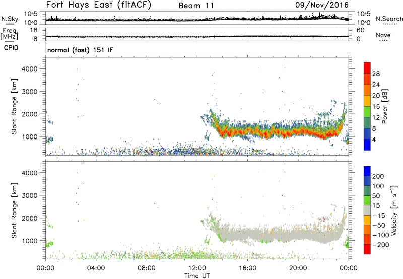Pick the light green segment of the power colorbar
Viewport: 403px width, 279px height.
pos(367,112)
